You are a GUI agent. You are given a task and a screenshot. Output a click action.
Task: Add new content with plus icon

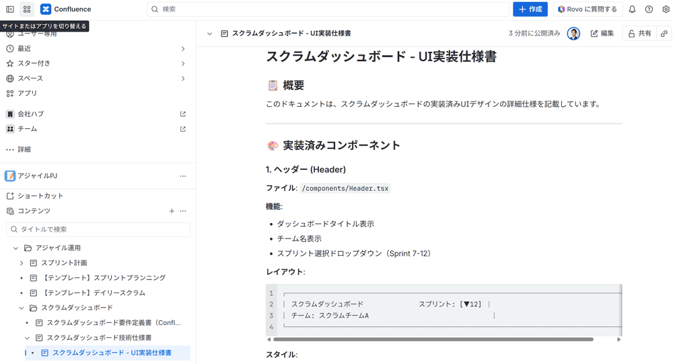(172, 211)
